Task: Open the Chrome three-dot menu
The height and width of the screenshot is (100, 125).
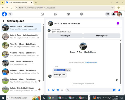Action: (123, 8)
